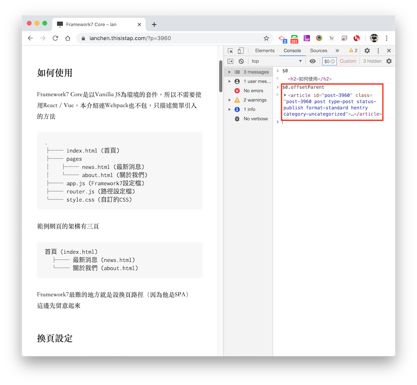Toggle the device toolbar
Screen dimensions: 417x385
(x=241, y=50)
